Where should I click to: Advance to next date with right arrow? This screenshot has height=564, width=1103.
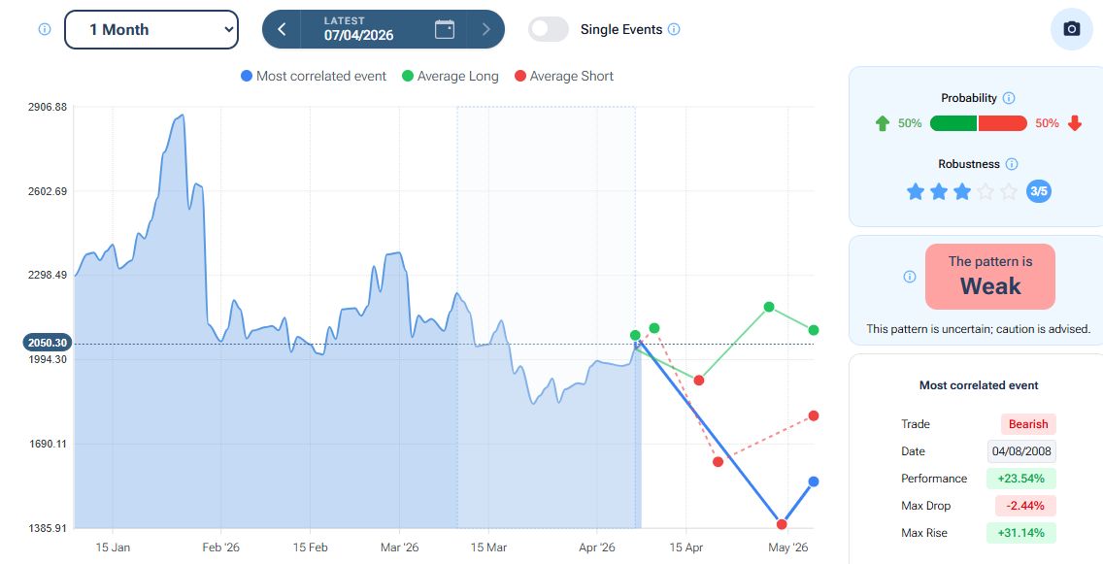pyautogui.click(x=486, y=29)
